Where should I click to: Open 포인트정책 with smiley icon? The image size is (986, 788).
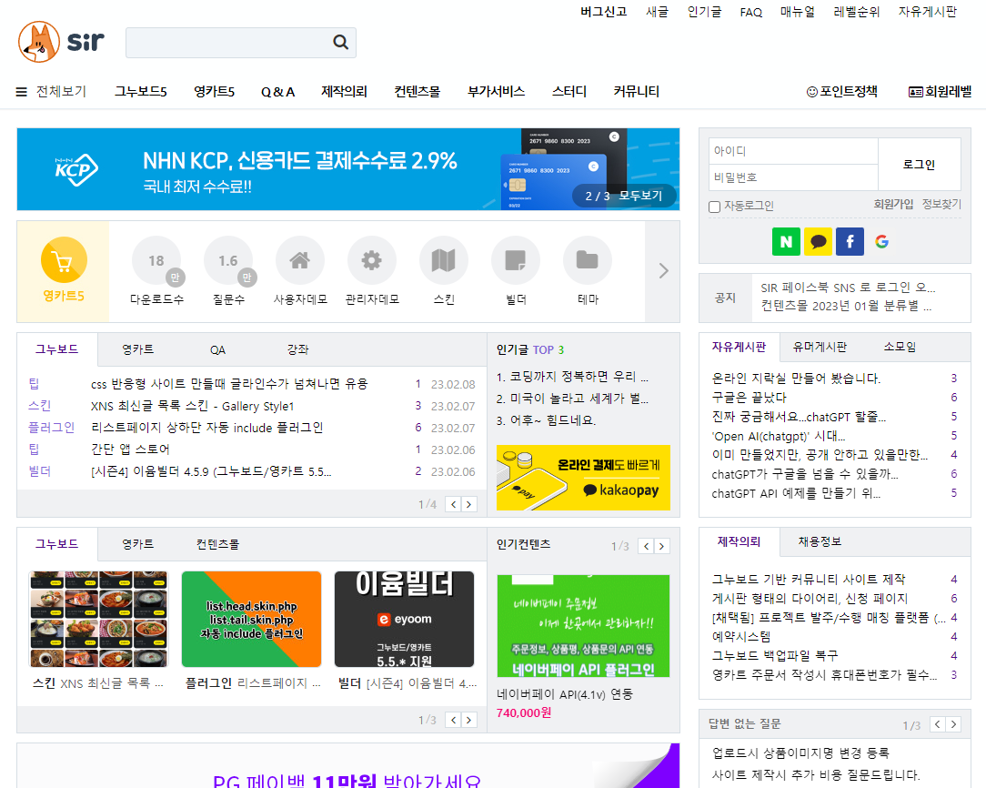tap(842, 92)
